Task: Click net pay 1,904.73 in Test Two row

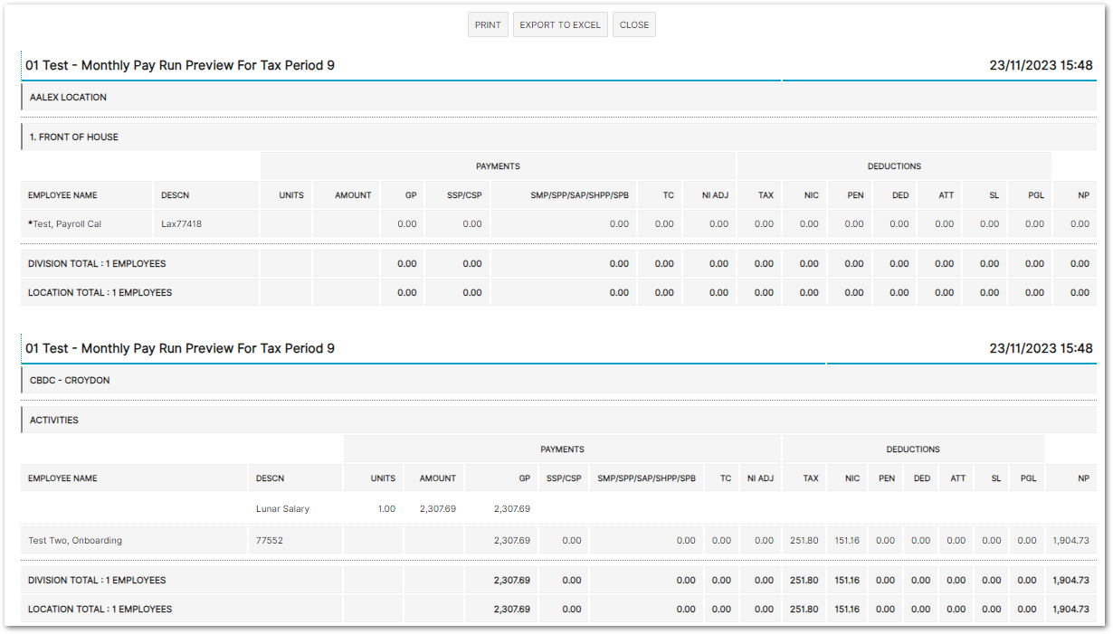Action: click(1070, 540)
